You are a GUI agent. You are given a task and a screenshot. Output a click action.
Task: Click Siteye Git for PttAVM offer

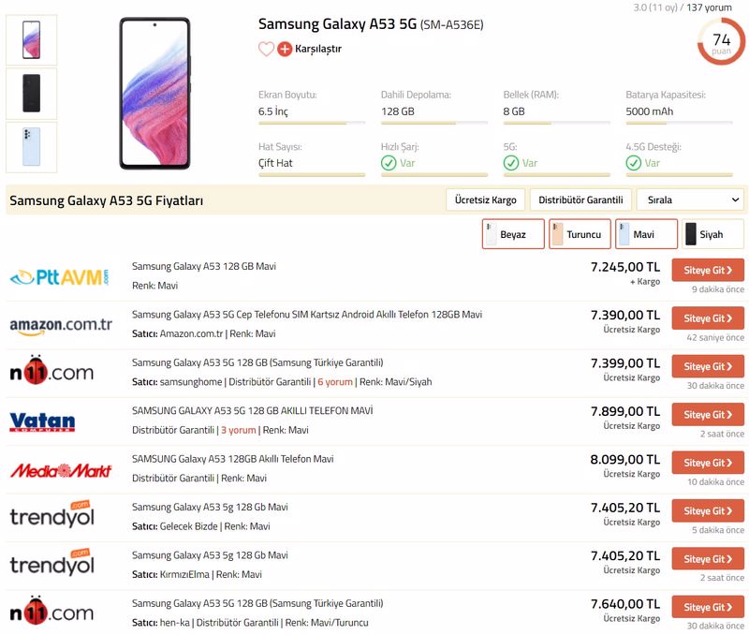pyautogui.click(x=708, y=270)
